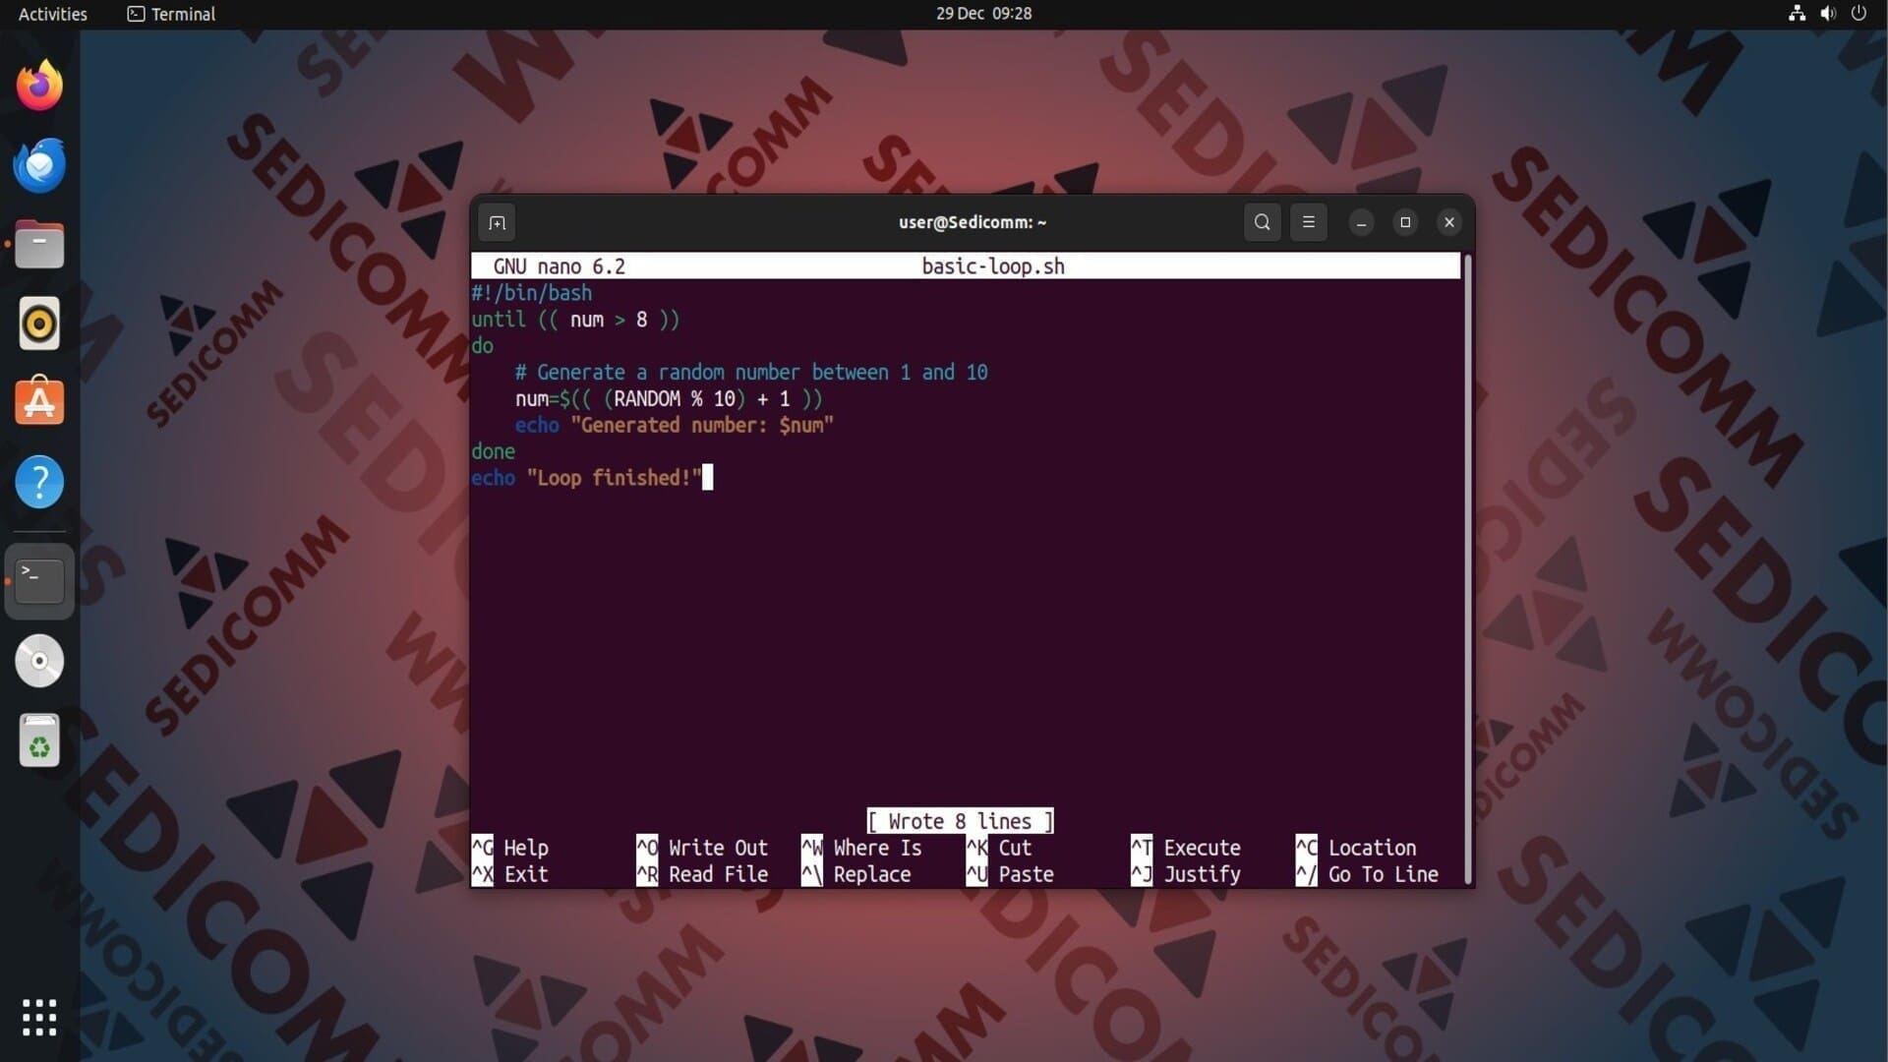This screenshot has width=1888, height=1062.
Task: Click the terminal search icon
Action: [x=1262, y=222]
